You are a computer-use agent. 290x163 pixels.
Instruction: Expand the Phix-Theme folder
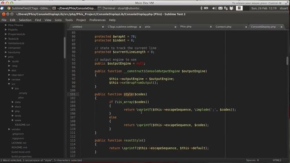[x=6, y=25]
